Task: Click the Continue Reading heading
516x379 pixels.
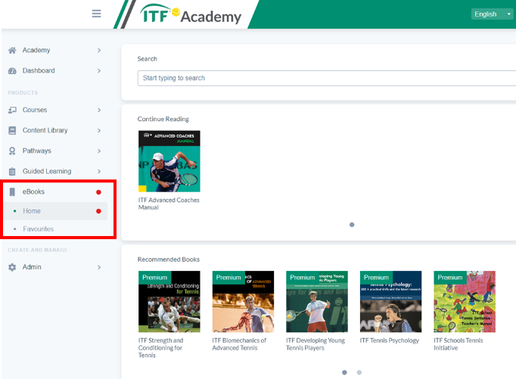Action: [163, 119]
